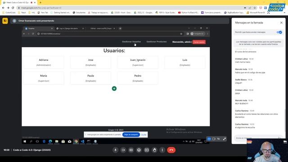Open the React bookmark folder
The height and width of the screenshot is (162, 288).
pyautogui.click(x=22, y=13)
